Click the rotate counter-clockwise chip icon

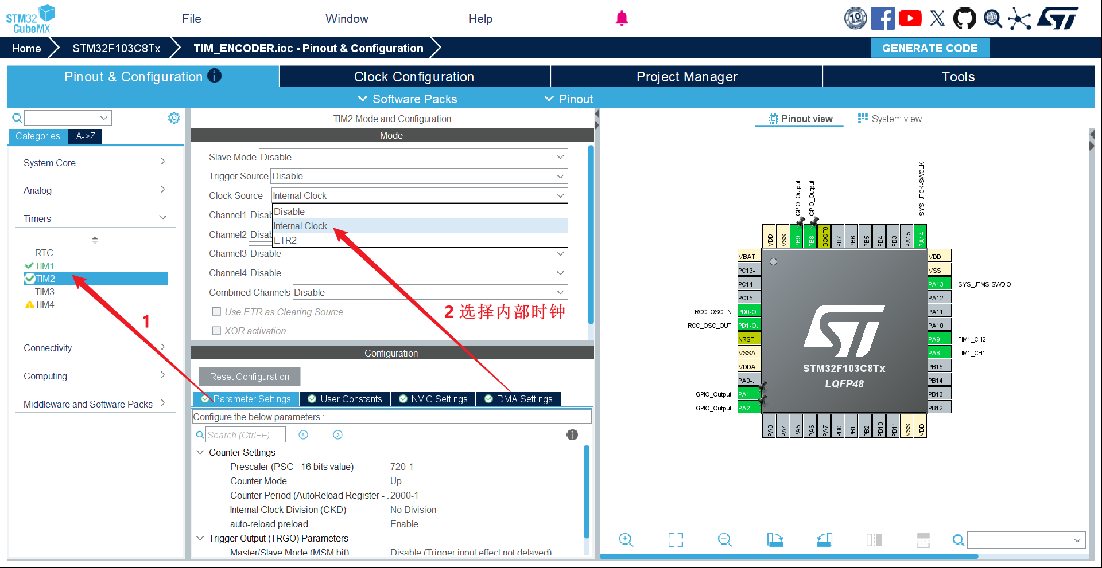point(825,540)
